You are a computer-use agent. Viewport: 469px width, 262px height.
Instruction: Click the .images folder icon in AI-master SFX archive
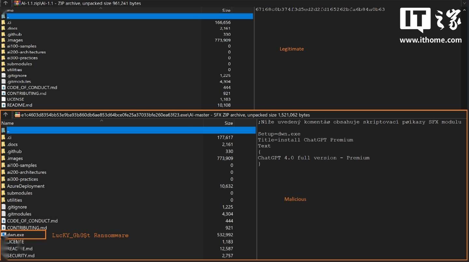pyautogui.click(x=3, y=158)
